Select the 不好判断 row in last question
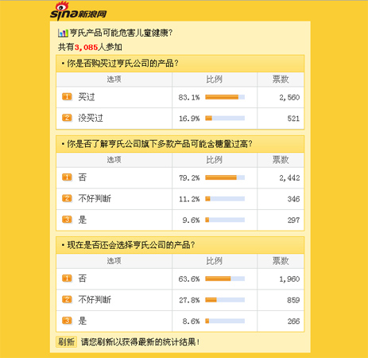 180,300
